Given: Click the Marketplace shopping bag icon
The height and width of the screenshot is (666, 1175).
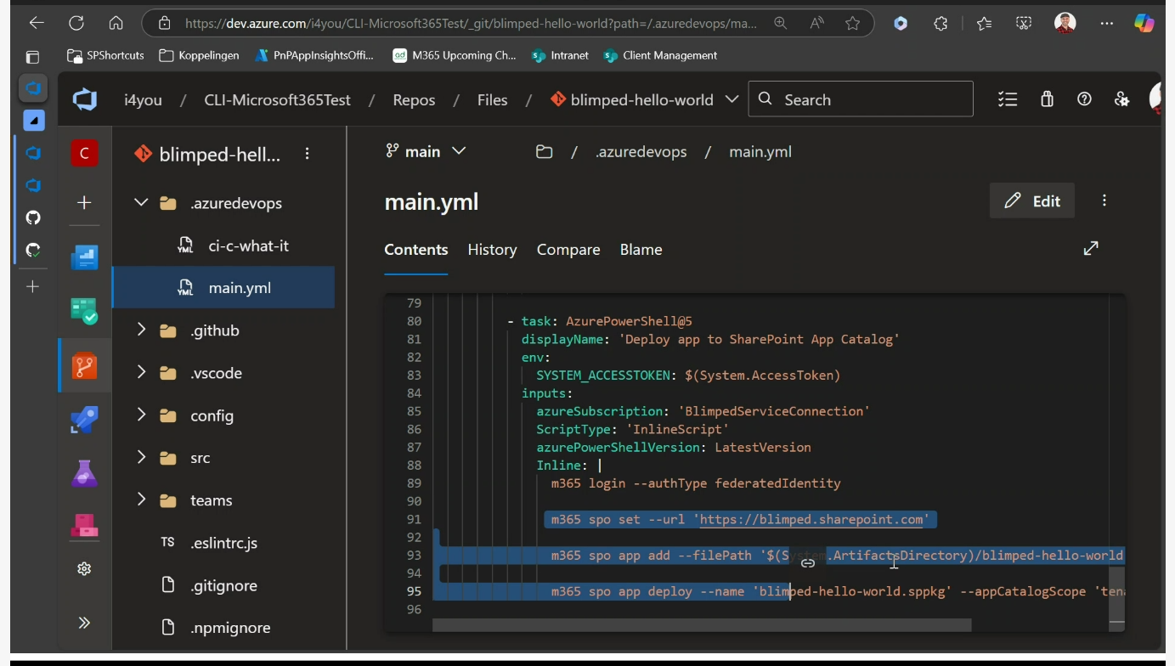Looking at the screenshot, I should tap(1047, 99).
